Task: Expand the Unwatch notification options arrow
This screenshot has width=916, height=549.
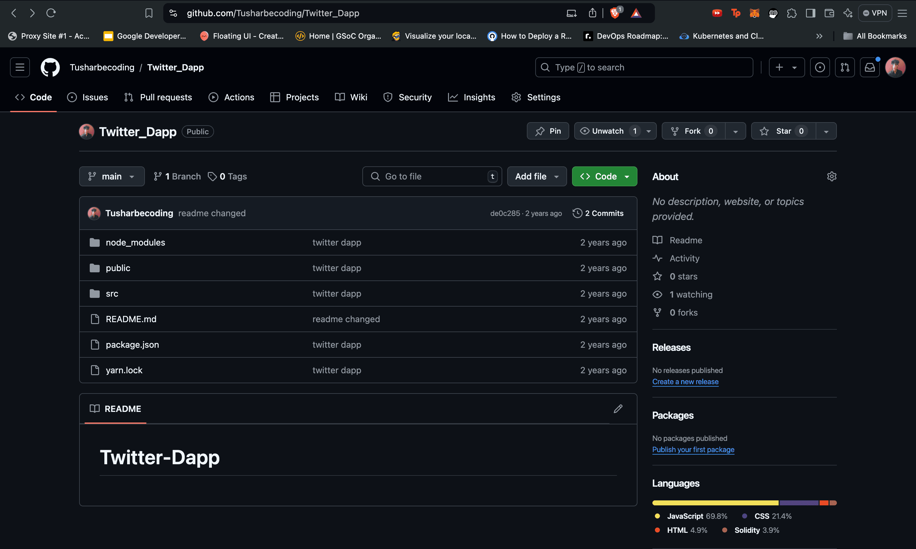Action: [649, 131]
